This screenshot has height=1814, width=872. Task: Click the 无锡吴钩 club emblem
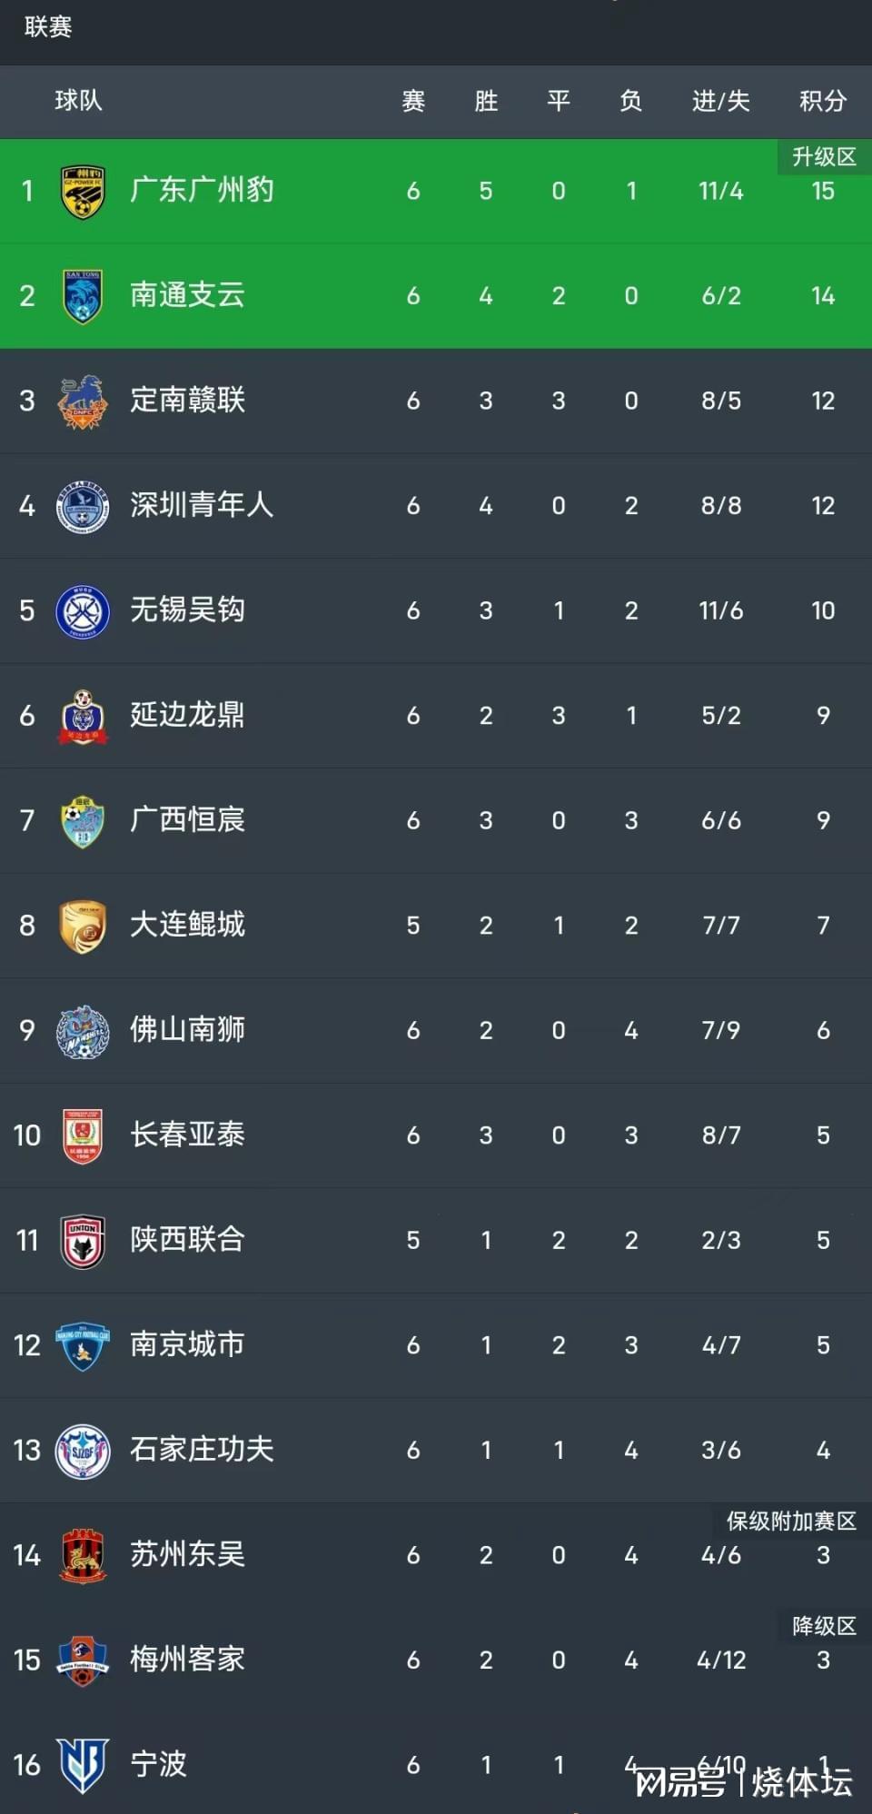click(x=83, y=611)
